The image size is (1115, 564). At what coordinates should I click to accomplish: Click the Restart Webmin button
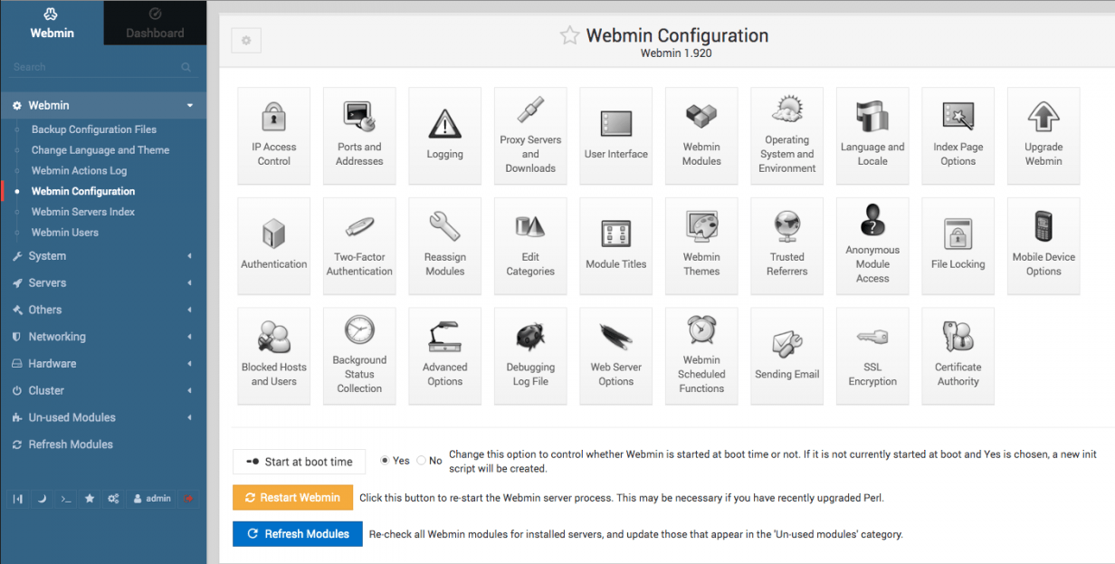click(292, 497)
